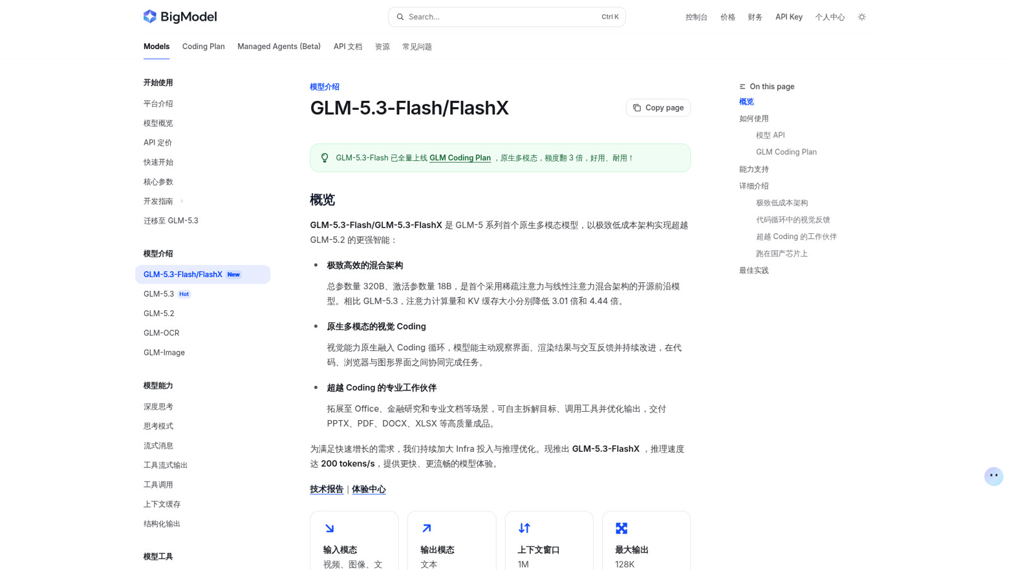Open the 技术报告 link
Image resolution: width=1014 pixels, height=570 pixels.
(x=327, y=489)
